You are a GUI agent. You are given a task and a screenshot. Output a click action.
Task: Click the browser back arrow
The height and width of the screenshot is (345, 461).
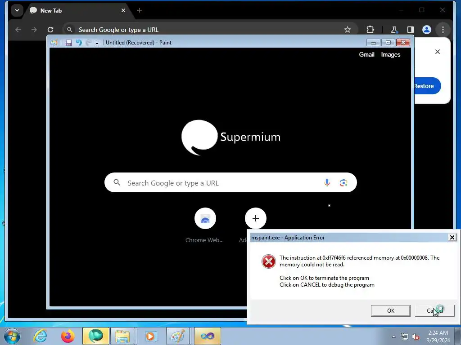point(18,30)
